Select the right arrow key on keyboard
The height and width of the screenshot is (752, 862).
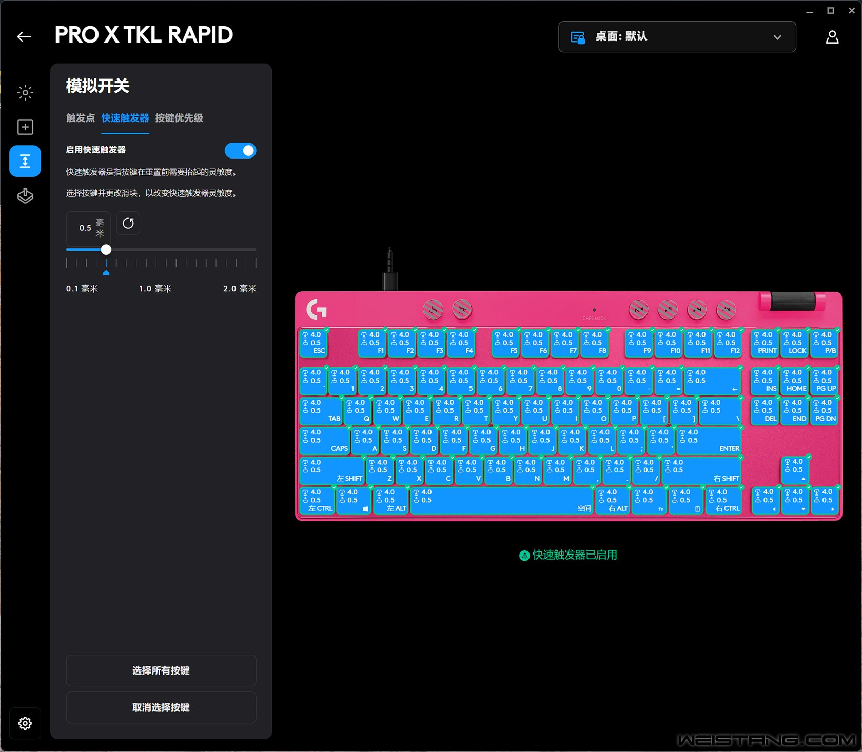click(x=825, y=501)
